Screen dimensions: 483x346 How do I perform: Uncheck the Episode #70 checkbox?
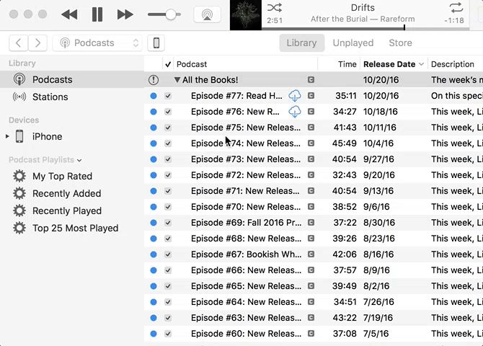pos(168,207)
